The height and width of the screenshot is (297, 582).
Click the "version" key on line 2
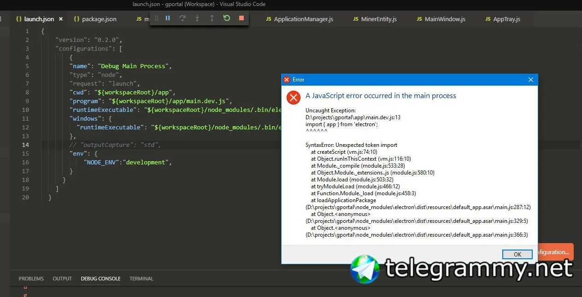click(72, 40)
